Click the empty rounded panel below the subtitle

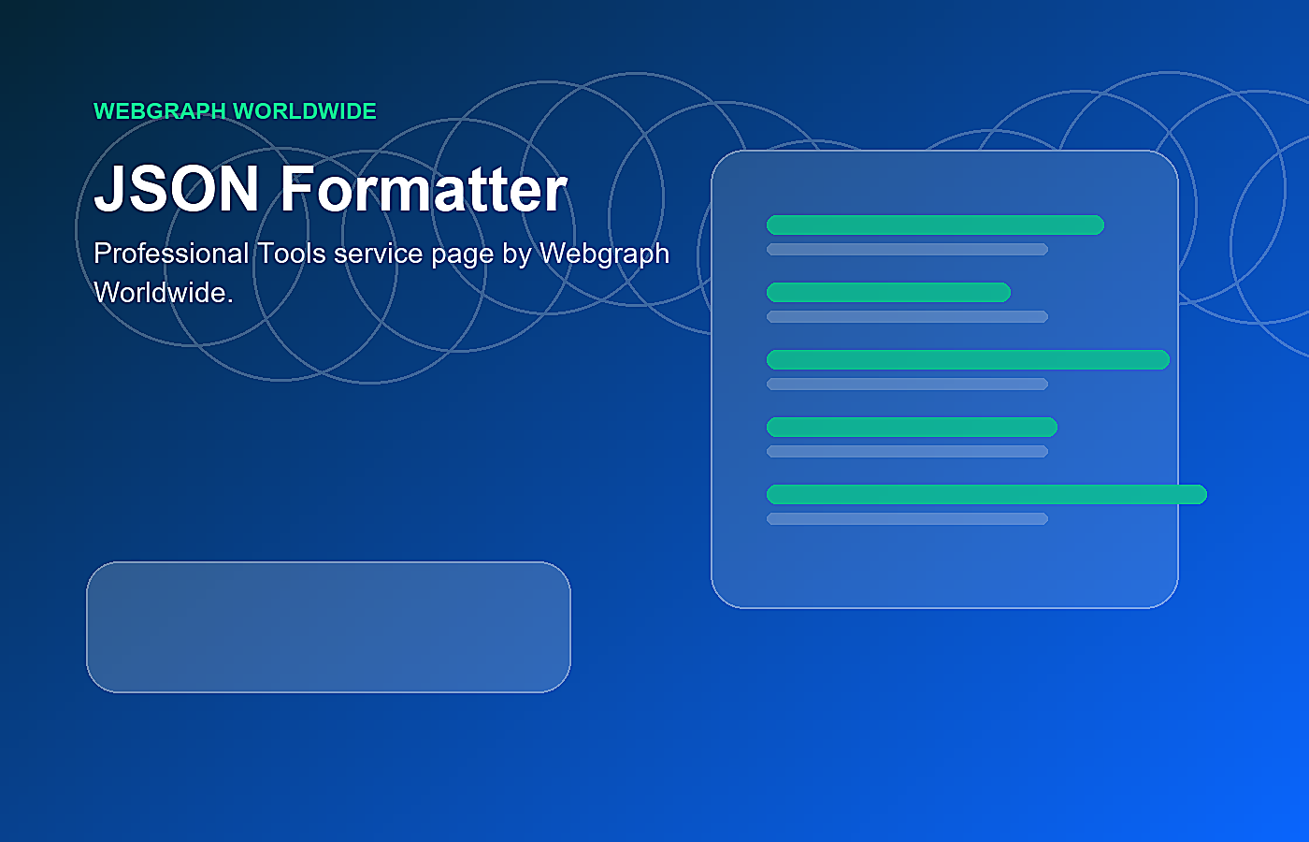click(x=328, y=627)
